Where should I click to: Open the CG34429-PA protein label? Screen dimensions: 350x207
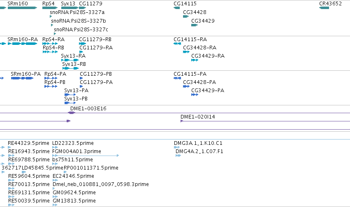208,91
